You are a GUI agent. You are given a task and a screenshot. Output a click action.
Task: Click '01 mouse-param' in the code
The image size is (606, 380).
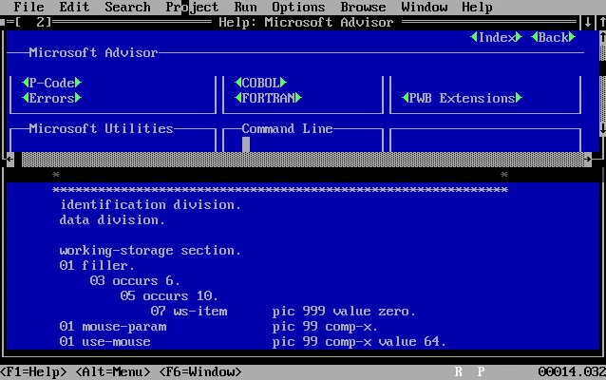coord(113,326)
